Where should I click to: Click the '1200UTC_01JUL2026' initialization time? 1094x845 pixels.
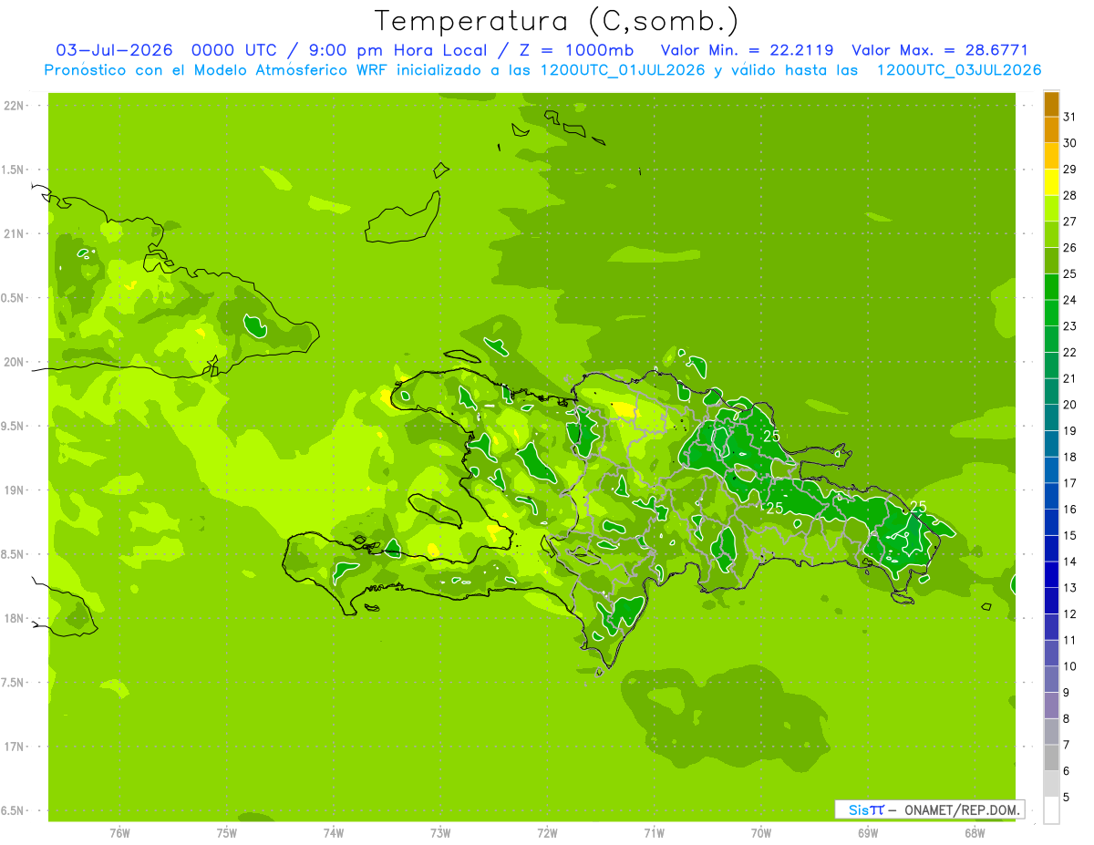(x=623, y=70)
